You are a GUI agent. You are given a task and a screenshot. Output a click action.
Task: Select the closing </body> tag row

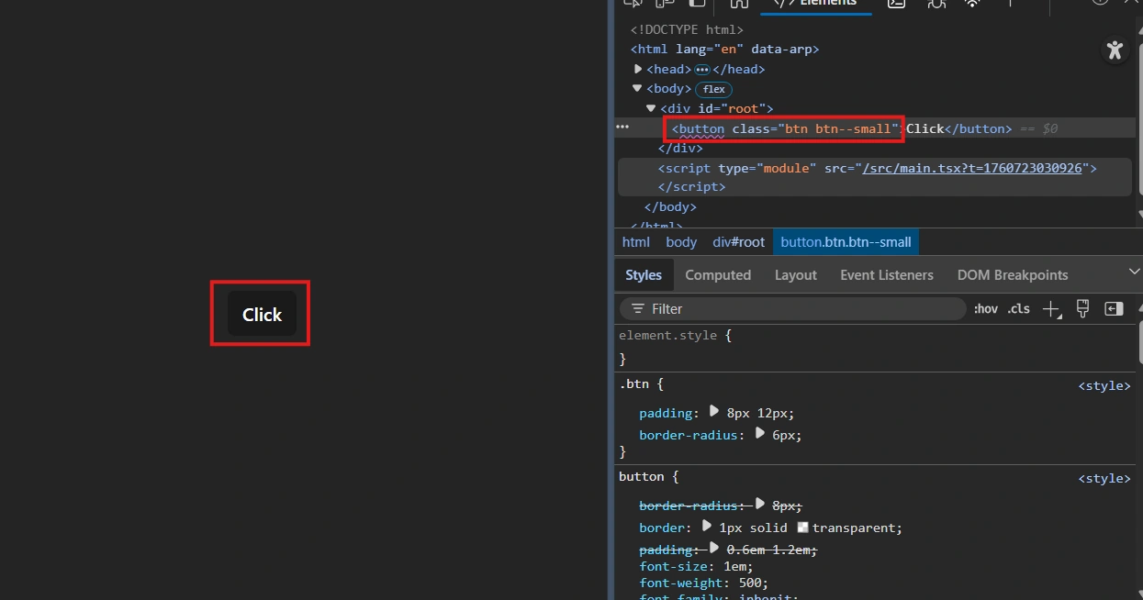(670, 207)
